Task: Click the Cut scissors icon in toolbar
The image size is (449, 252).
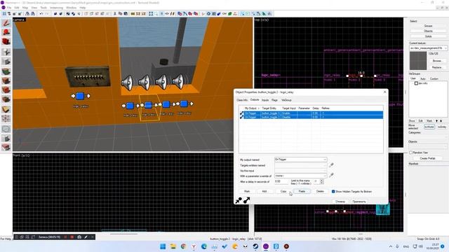Action: coord(115,14)
